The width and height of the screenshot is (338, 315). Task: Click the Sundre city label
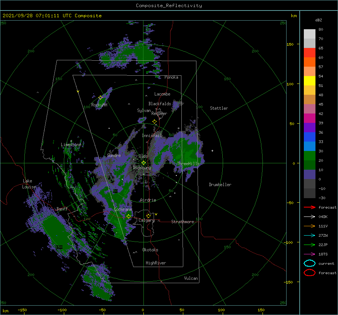coord(114,155)
